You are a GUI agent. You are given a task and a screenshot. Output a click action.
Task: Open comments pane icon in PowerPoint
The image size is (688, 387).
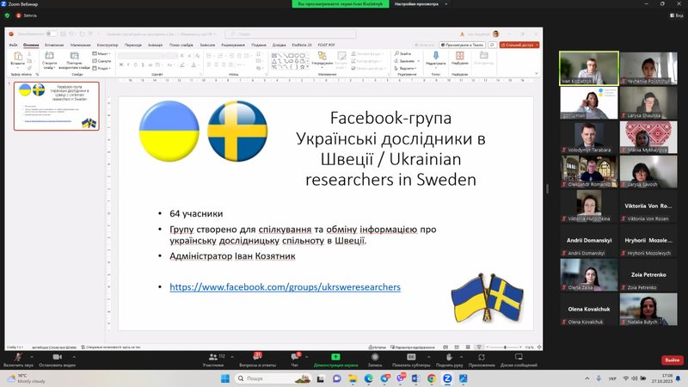[492, 45]
